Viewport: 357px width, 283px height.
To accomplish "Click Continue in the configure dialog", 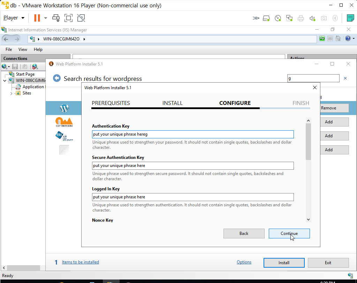I will (x=289, y=234).
